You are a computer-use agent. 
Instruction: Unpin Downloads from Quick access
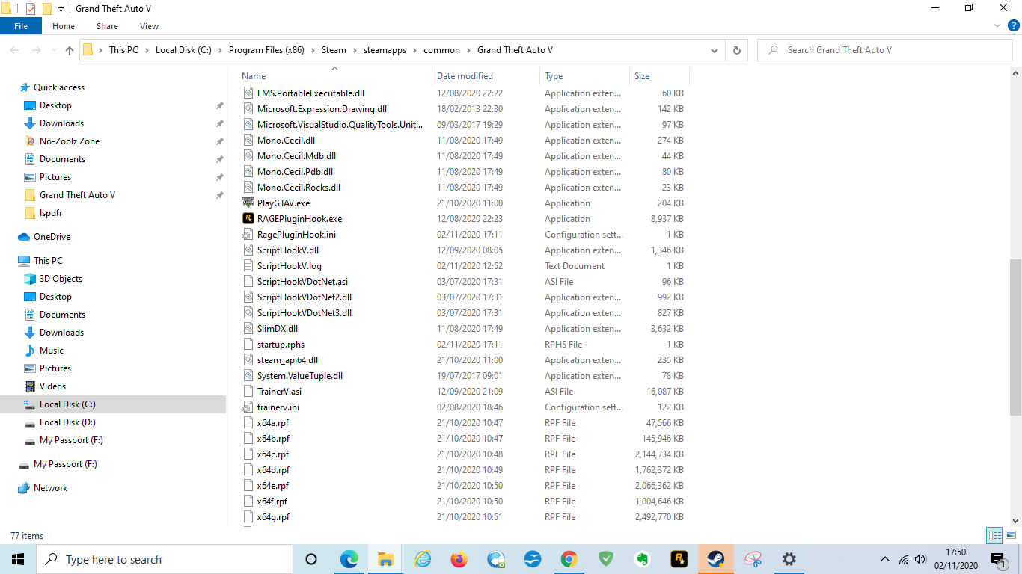tap(219, 123)
